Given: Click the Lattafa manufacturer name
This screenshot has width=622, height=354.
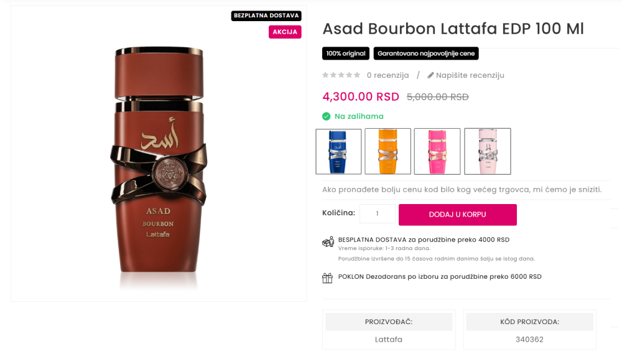Looking at the screenshot, I should (388, 339).
